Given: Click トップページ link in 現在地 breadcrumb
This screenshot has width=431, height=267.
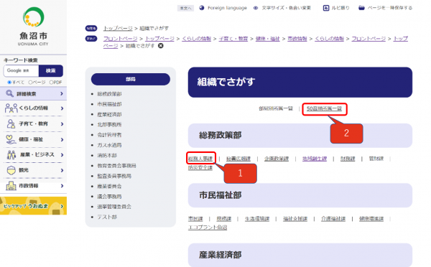Looking at the screenshot, I should click(x=118, y=28).
